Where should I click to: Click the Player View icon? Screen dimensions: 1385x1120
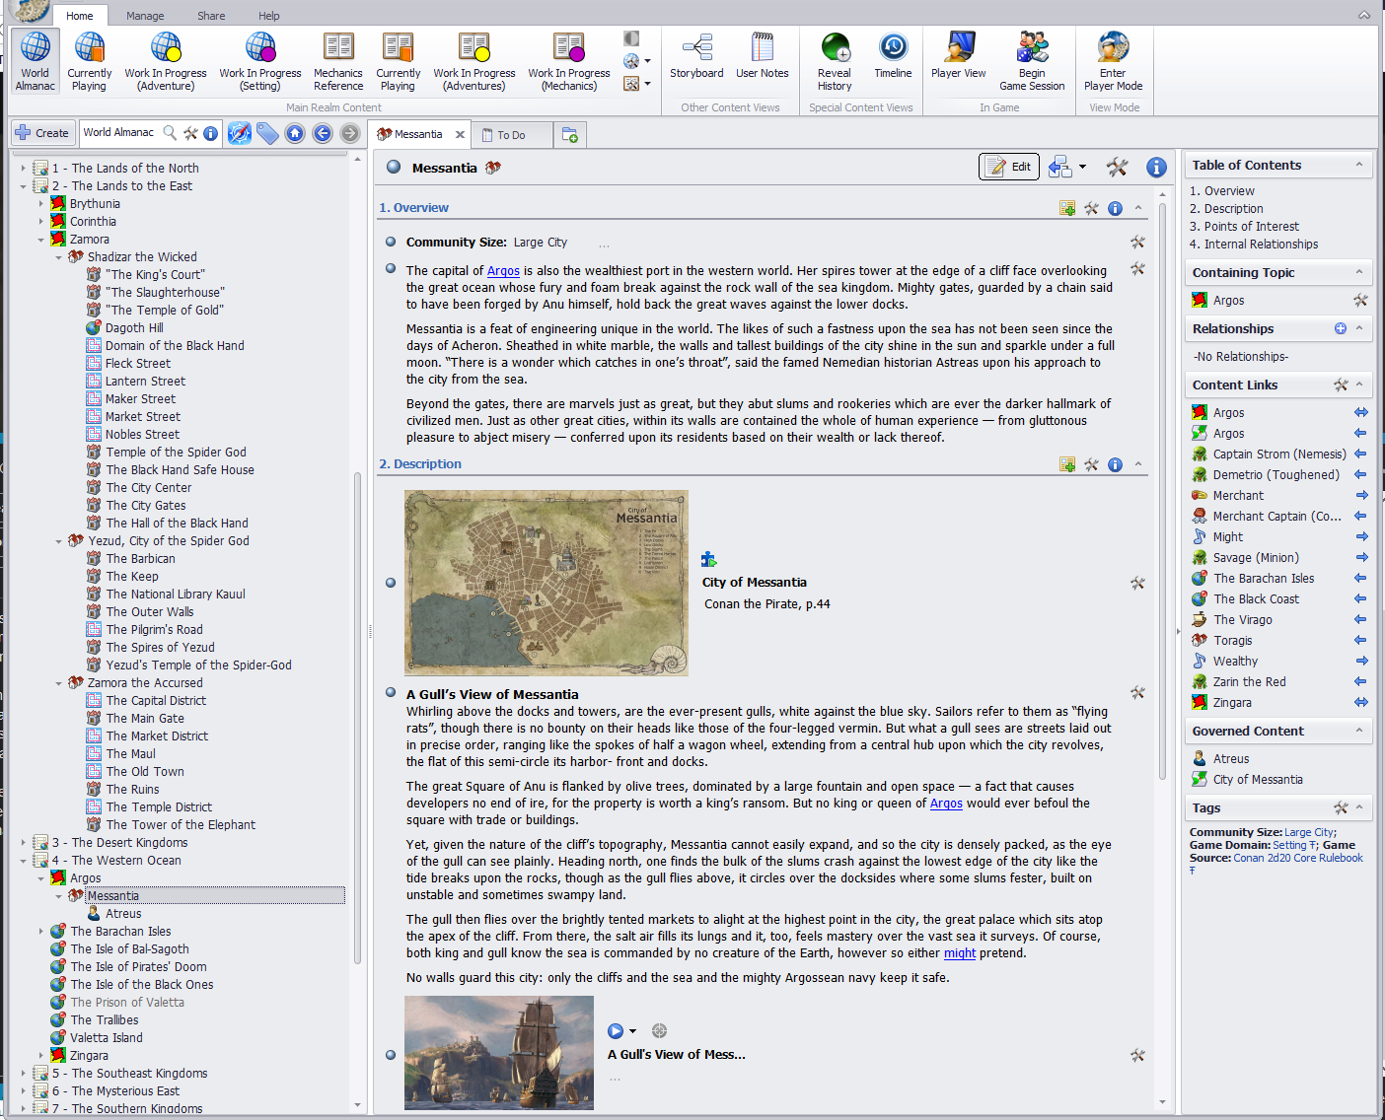point(959,57)
